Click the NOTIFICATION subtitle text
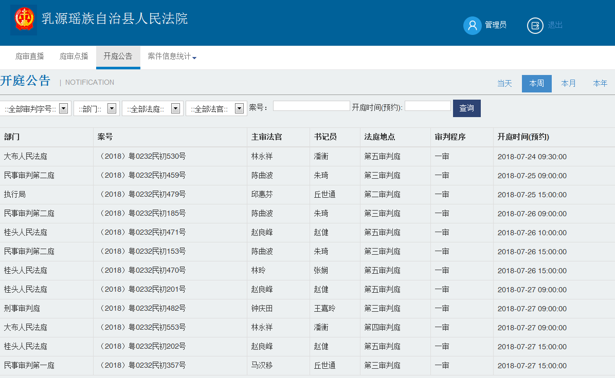Viewport: 615px width, 378px height. (90, 82)
